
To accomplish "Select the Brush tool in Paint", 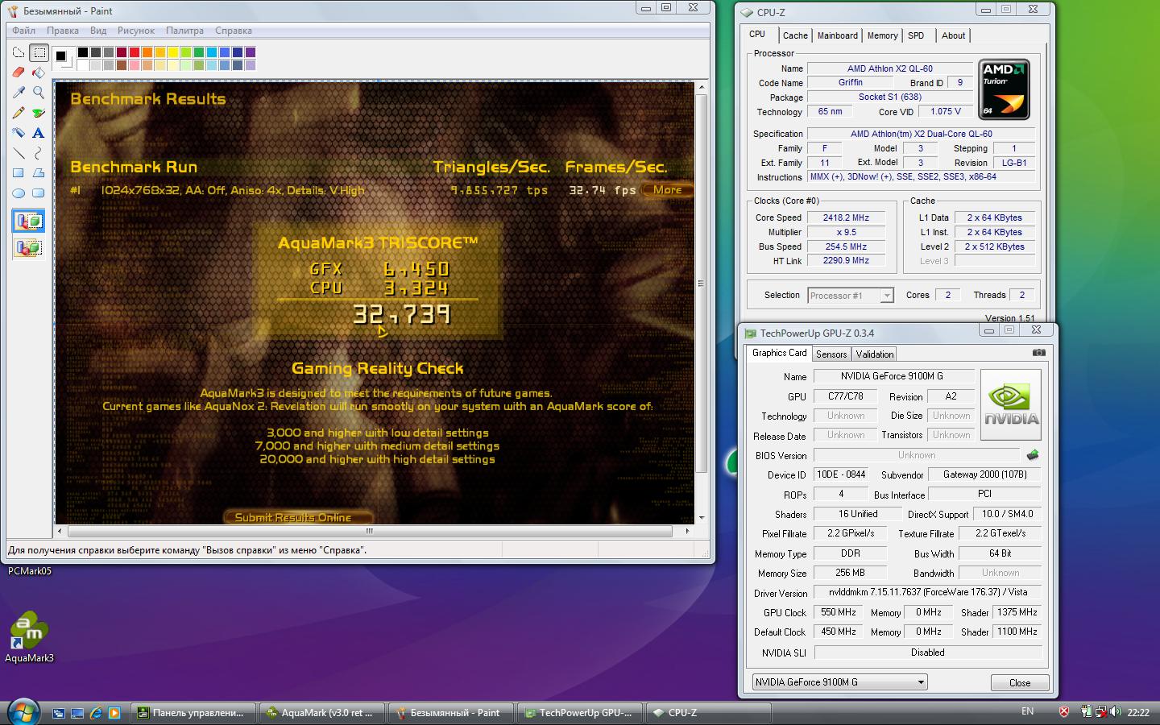I will tap(39, 114).
